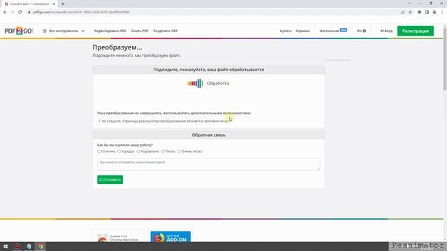The width and height of the screenshot is (447, 251).
Task: Click the feedback comment text area
Action: (x=209, y=165)
